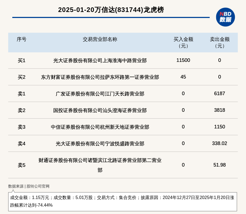Click the 成交金额 summary note box
Screen dimensions: 246x214
(122, 202)
